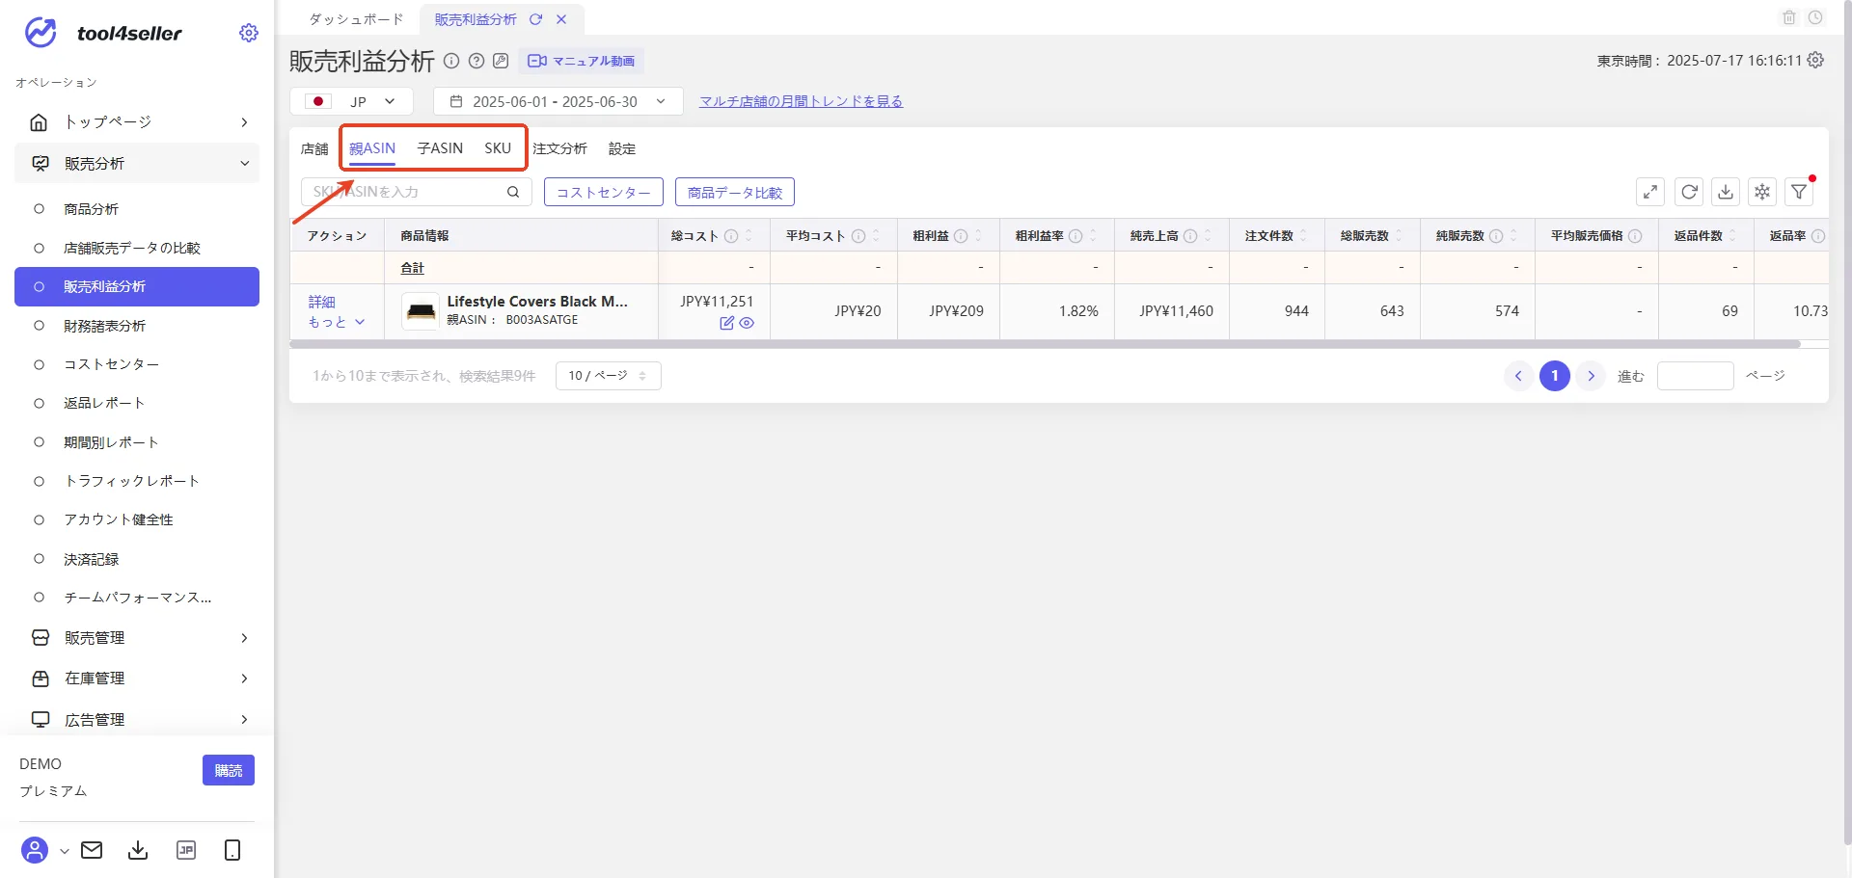Click the fullscreen expand table icon

click(x=1650, y=192)
